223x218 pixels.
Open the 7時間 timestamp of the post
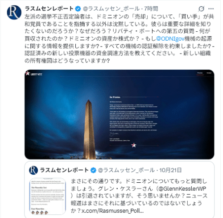[x=151, y=9]
